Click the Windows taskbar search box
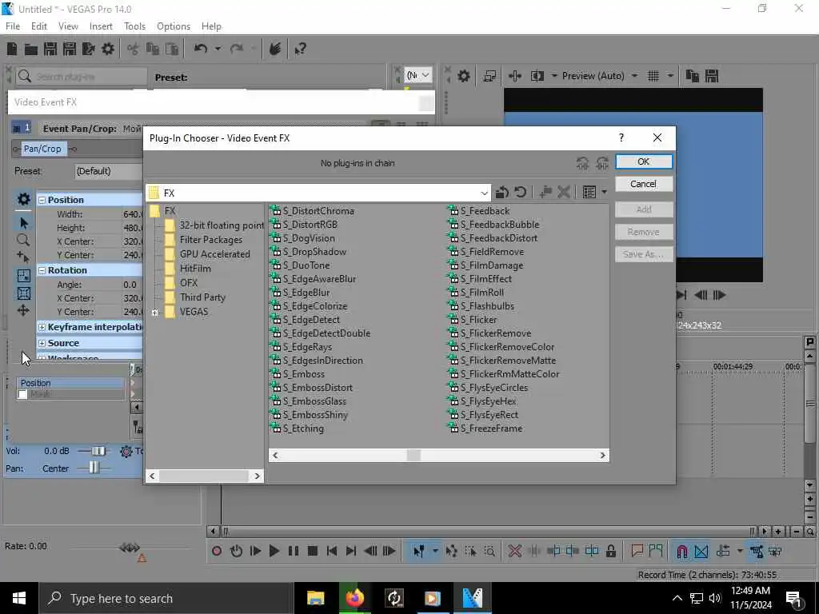The image size is (819, 614). click(x=165, y=598)
